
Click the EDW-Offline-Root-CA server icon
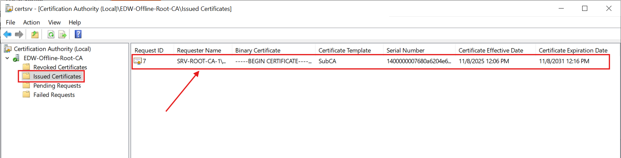[x=16, y=58]
